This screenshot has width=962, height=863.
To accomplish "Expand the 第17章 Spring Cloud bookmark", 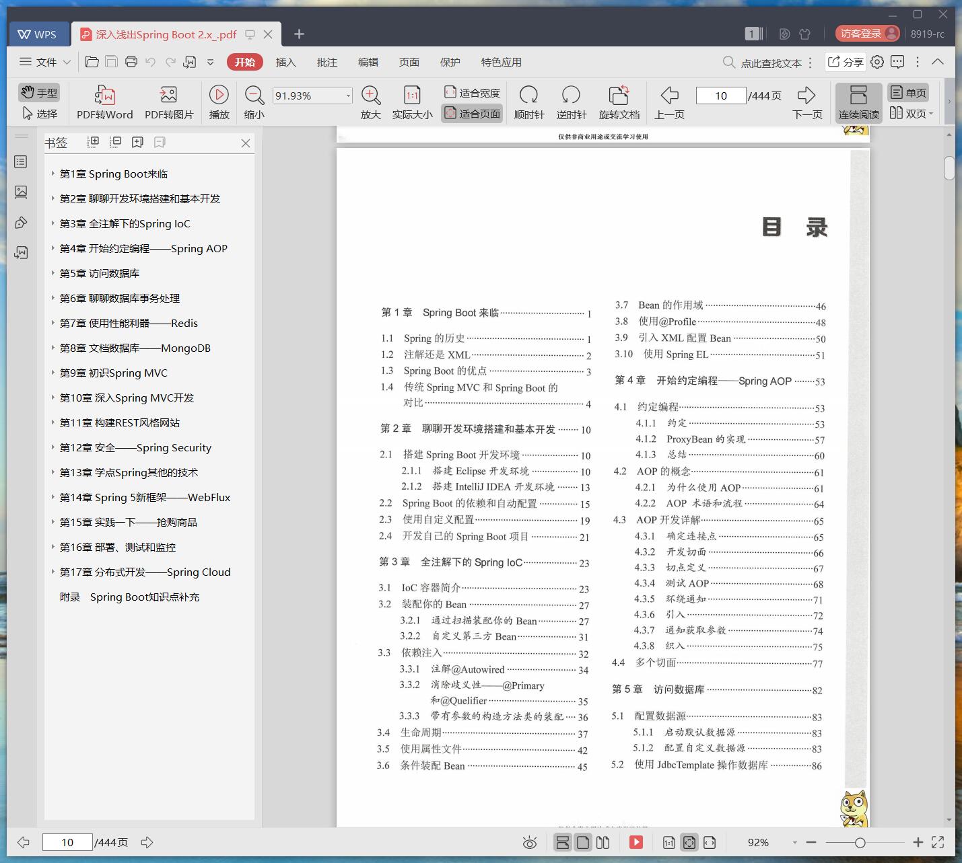I will coord(53,572).
